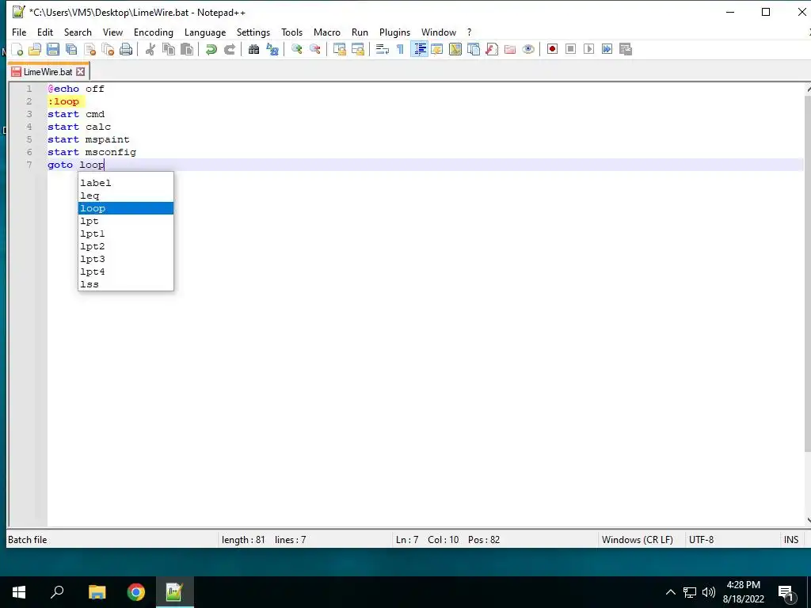Select the LimeWire.bat document tab
Viewport: 811px width, 608px height.
coord(48,71)
